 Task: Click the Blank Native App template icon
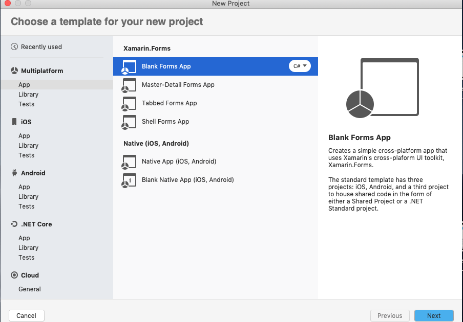tap(129, 180)
